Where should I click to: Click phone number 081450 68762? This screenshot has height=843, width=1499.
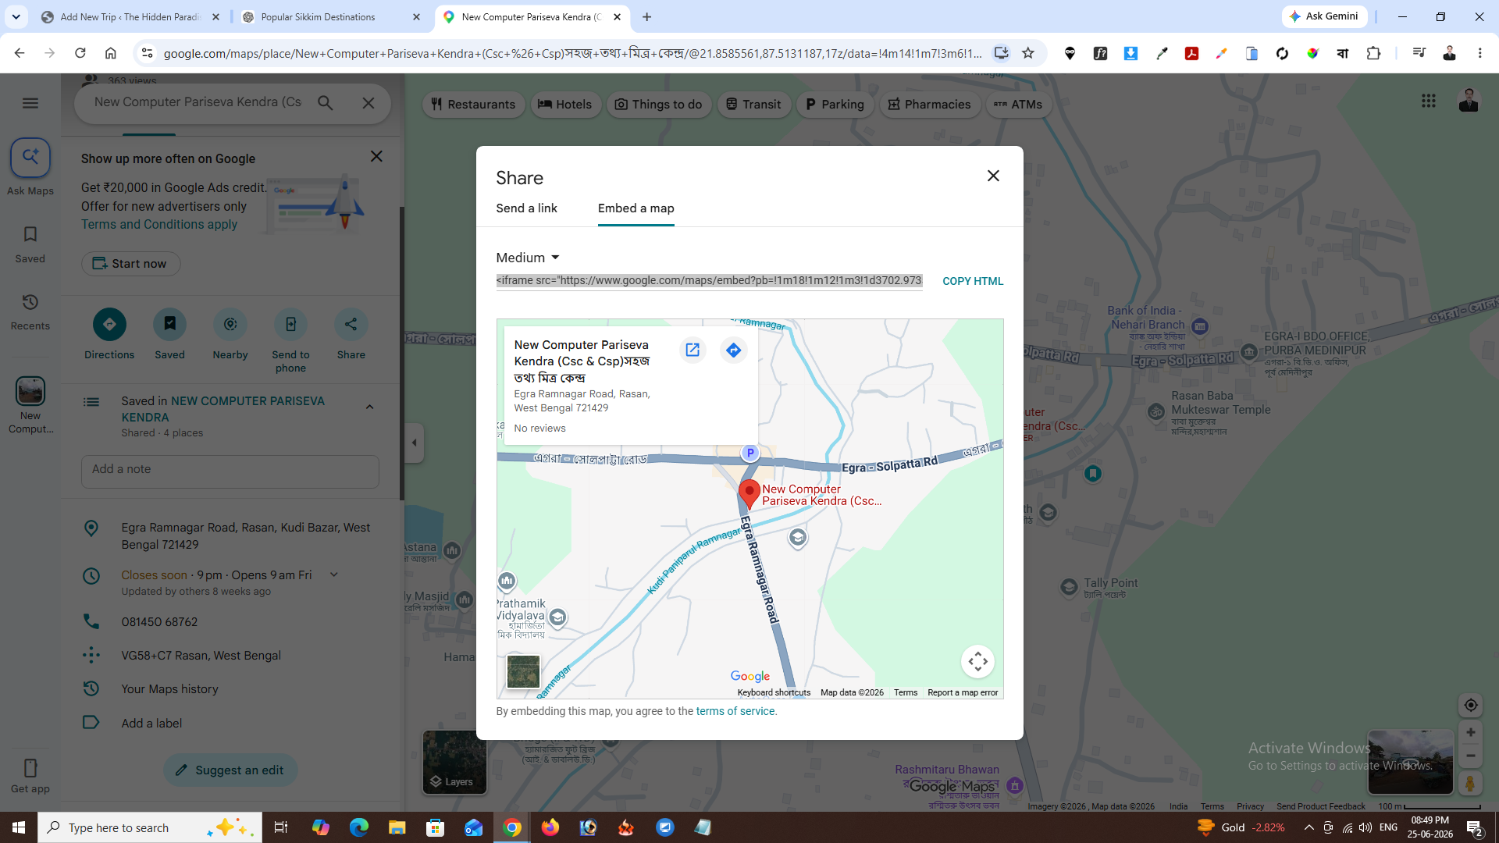pos(159,622)
